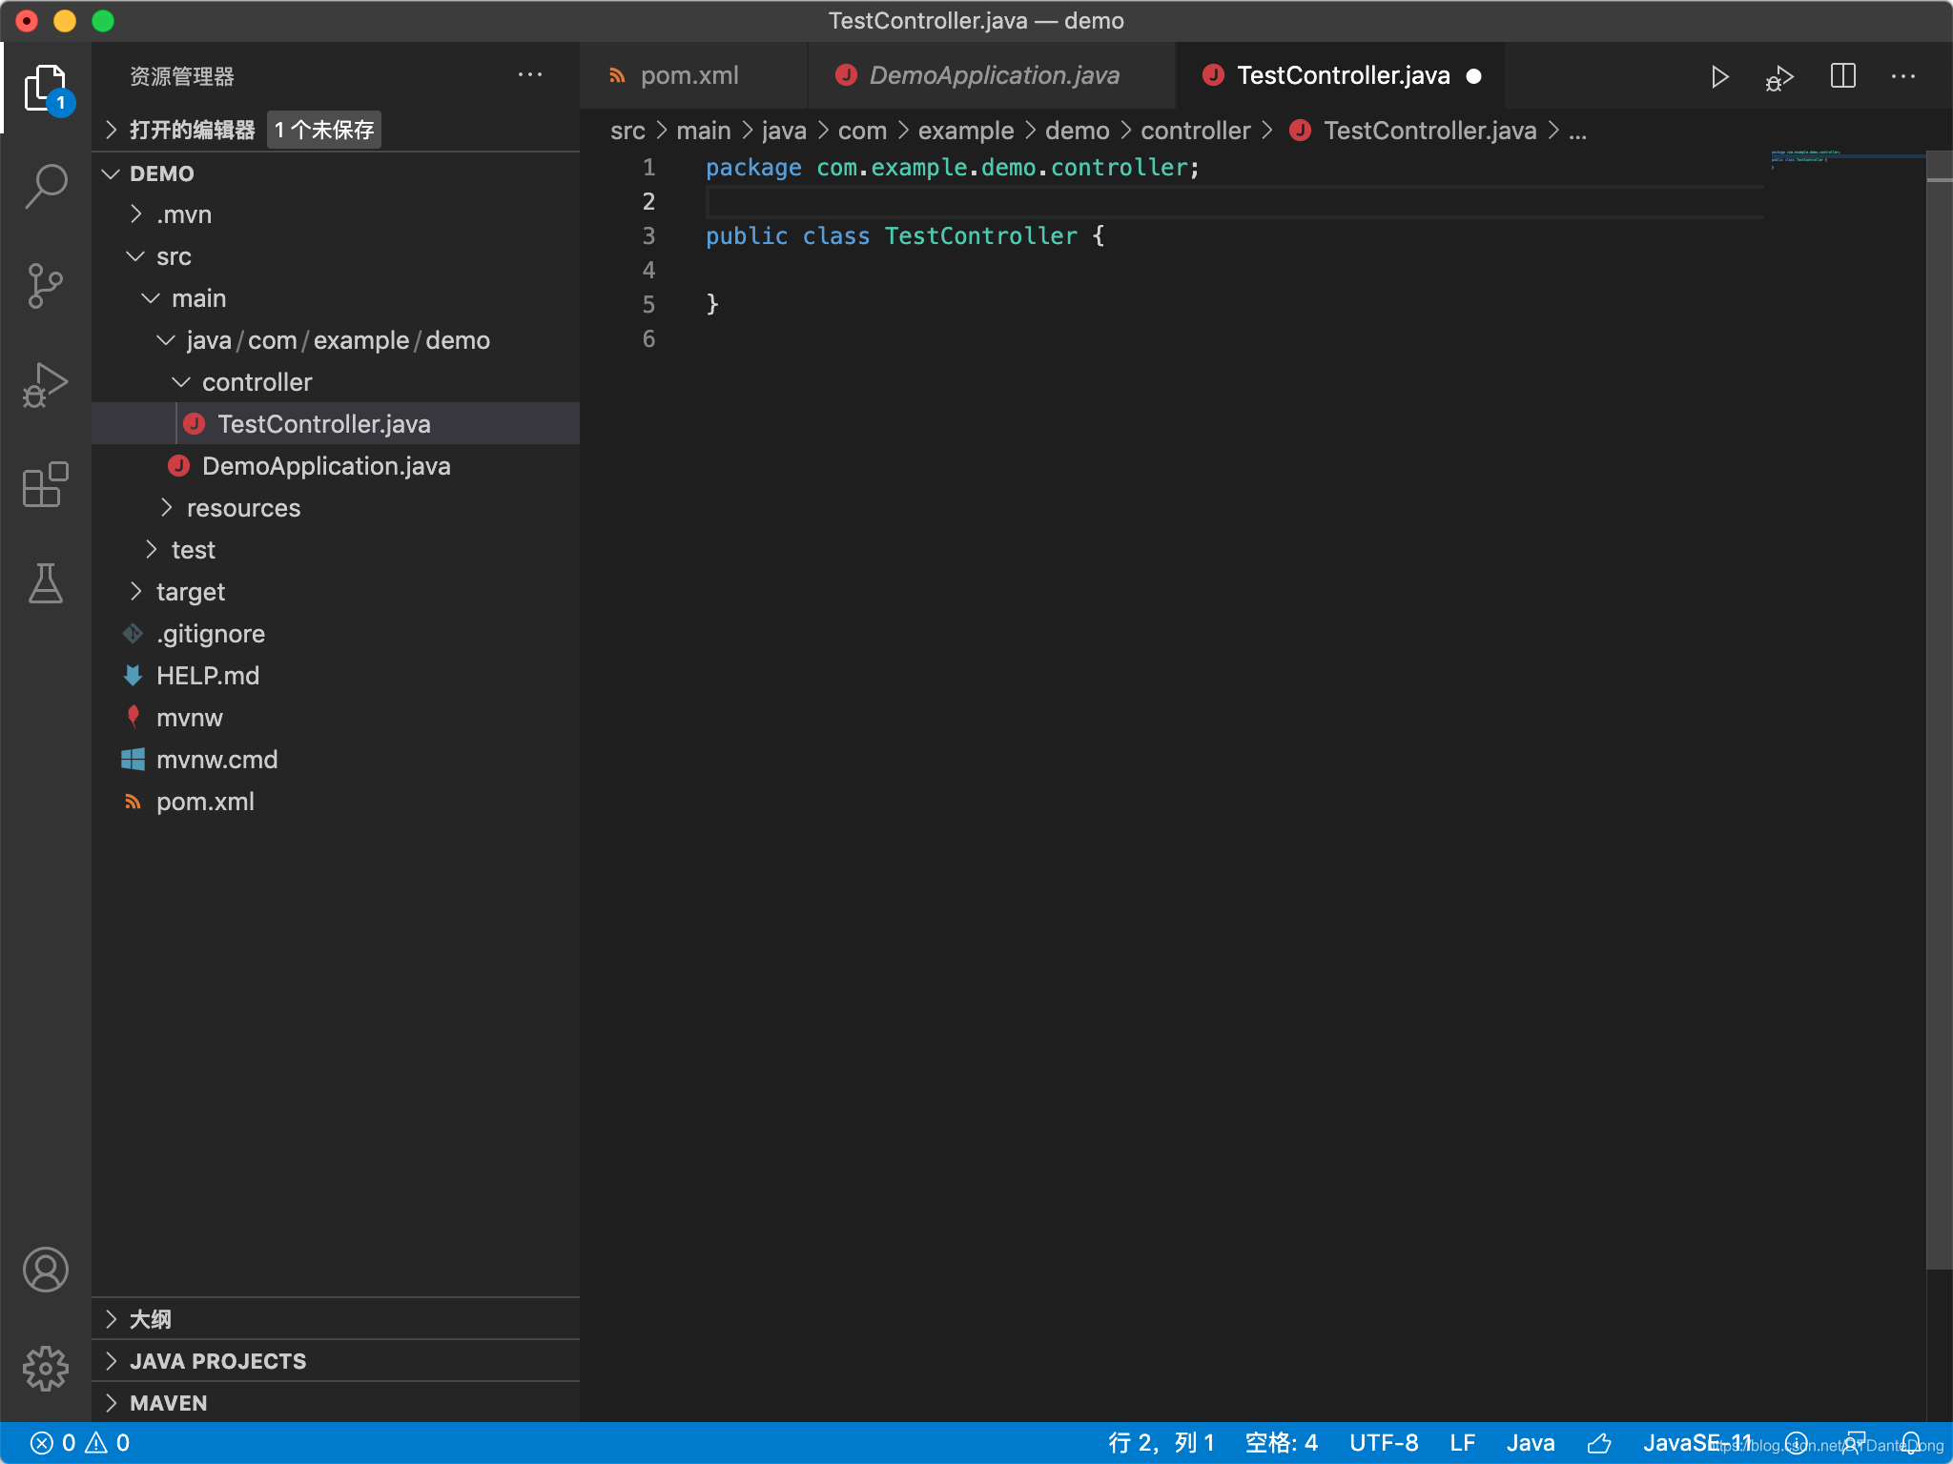1953x1464 pixels.
Task: Switch to the pom.xml tab
Action: (x=692, y=75)
